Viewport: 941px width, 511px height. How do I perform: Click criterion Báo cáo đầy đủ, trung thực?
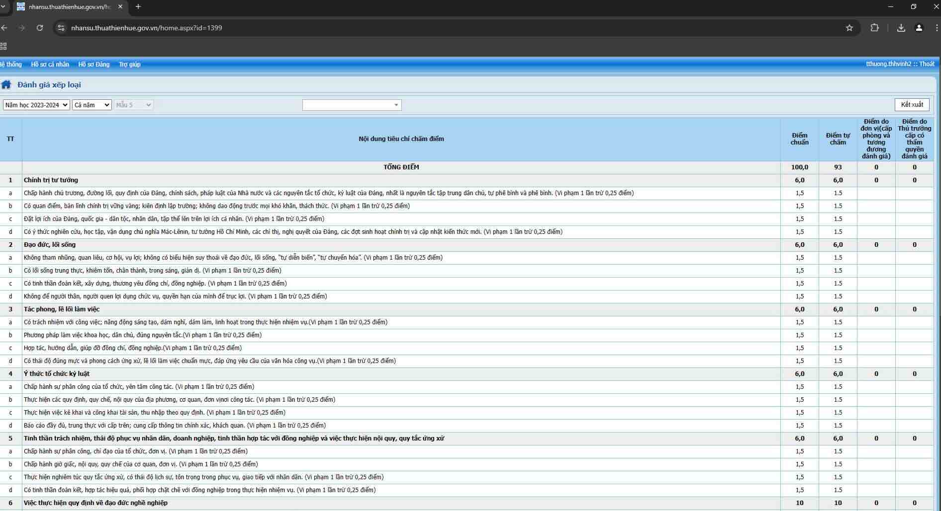(175, 425)
